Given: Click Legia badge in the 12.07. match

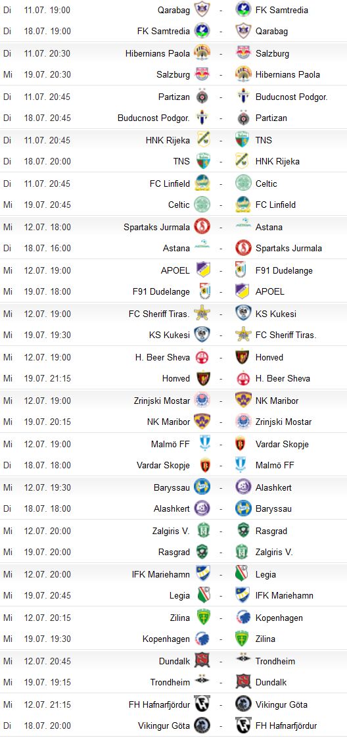Looking at the screenshot, I should tap(244, 574).
